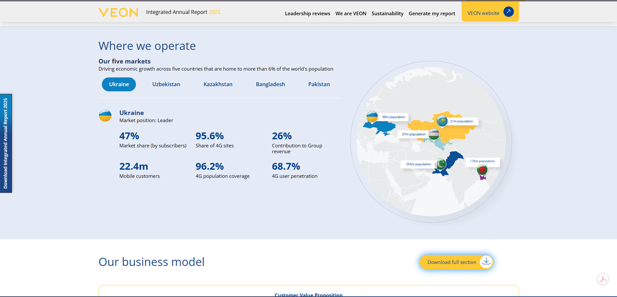This screenshot has width=617, height=297.
Task: Click the arrow icon on VEON website button
Action: coord(508,12)
